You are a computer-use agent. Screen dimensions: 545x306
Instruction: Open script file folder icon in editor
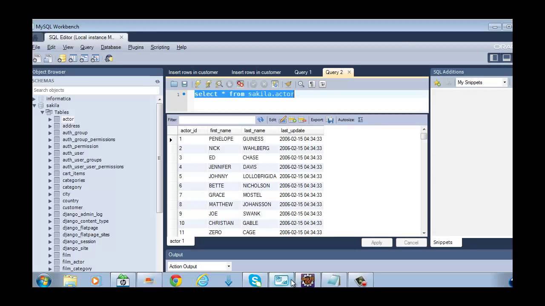(174, 84)
